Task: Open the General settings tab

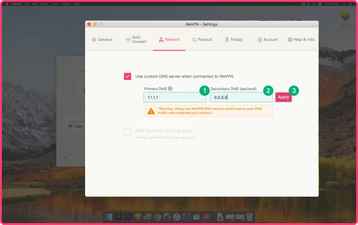Action: click(101, 40)
